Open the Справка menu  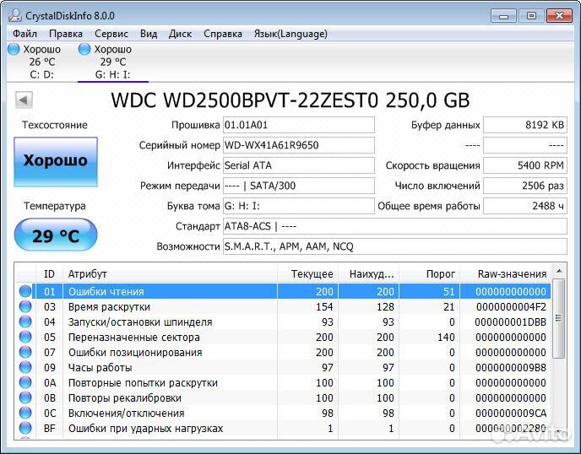coord(223,34)
